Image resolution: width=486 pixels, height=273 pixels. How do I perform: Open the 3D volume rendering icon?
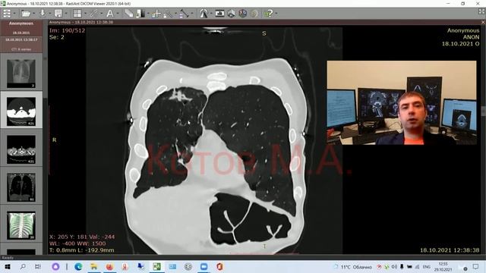[x=243, y=14]
